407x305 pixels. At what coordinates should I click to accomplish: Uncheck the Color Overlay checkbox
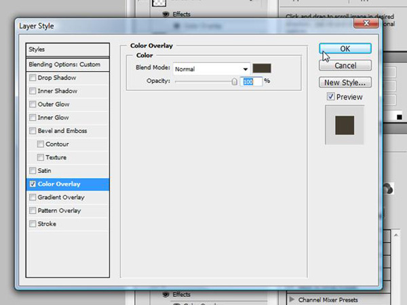click(33, 184)
